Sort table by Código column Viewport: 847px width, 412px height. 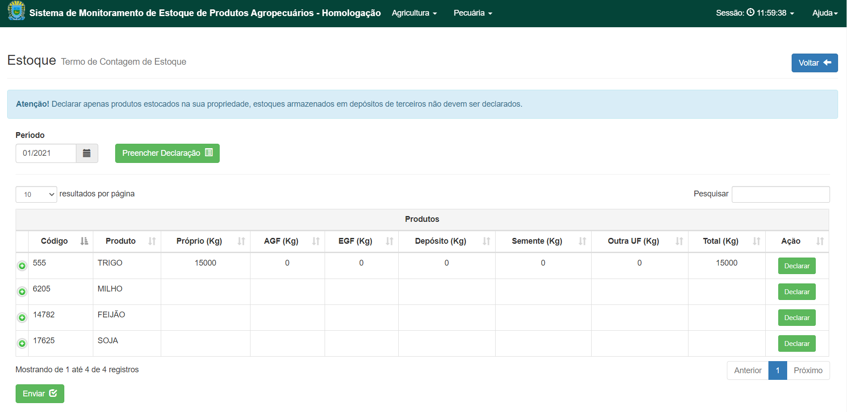point(61,241)
